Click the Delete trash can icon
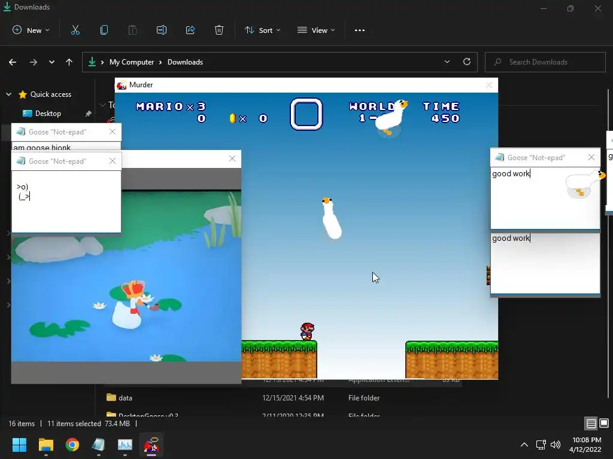 219,30
